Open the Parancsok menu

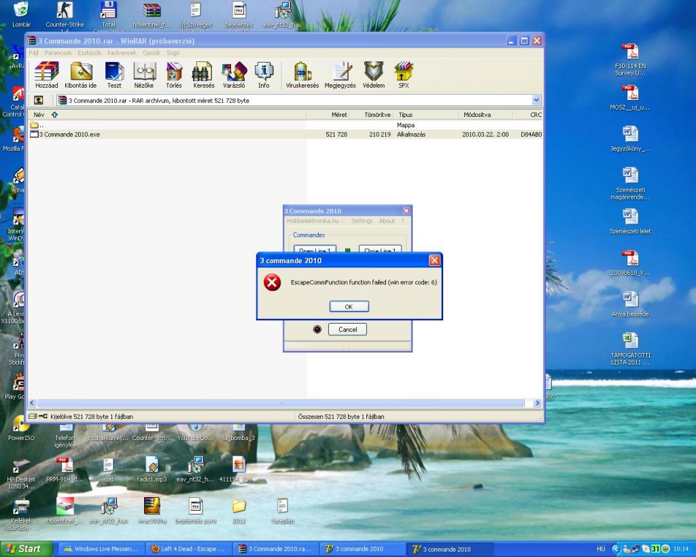click(58, 52)
